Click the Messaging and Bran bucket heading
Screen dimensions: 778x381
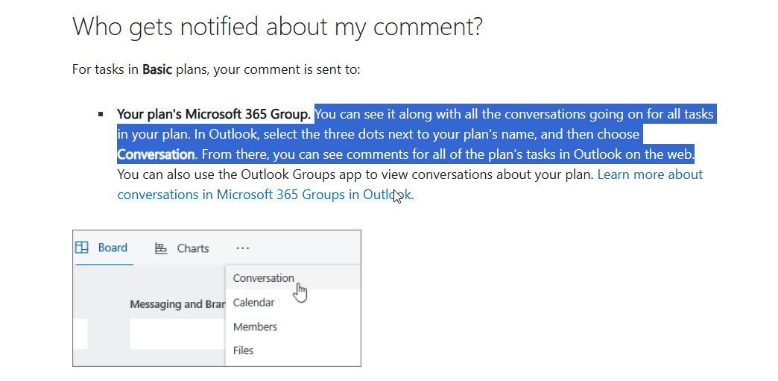(177, 304)
